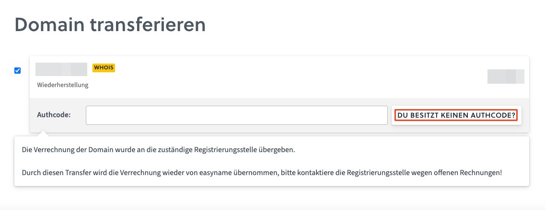Click the "Domain transferieren" heading
This screenshot has width=545, height=210.
coord(110,25)
